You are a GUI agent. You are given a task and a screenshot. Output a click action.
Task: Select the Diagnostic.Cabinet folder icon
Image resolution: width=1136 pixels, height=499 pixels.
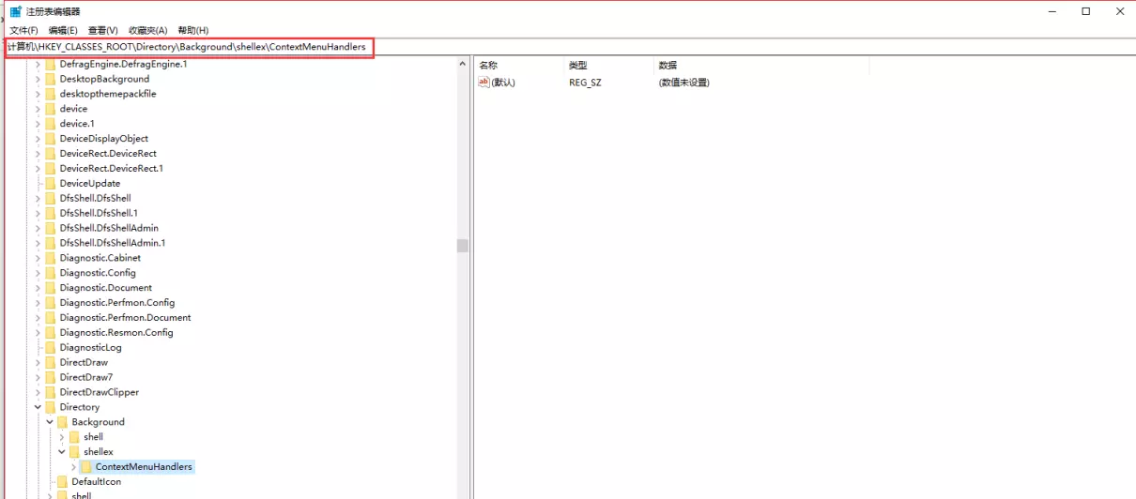click(x=51, y=258)
